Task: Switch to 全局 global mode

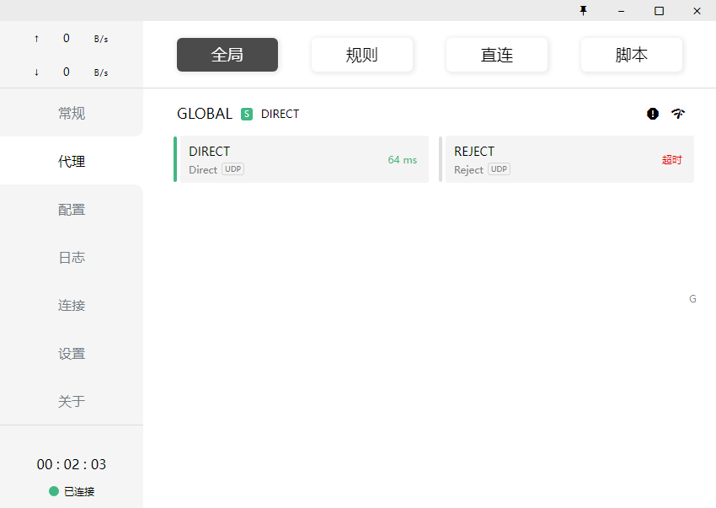Action: coord(227,55)
